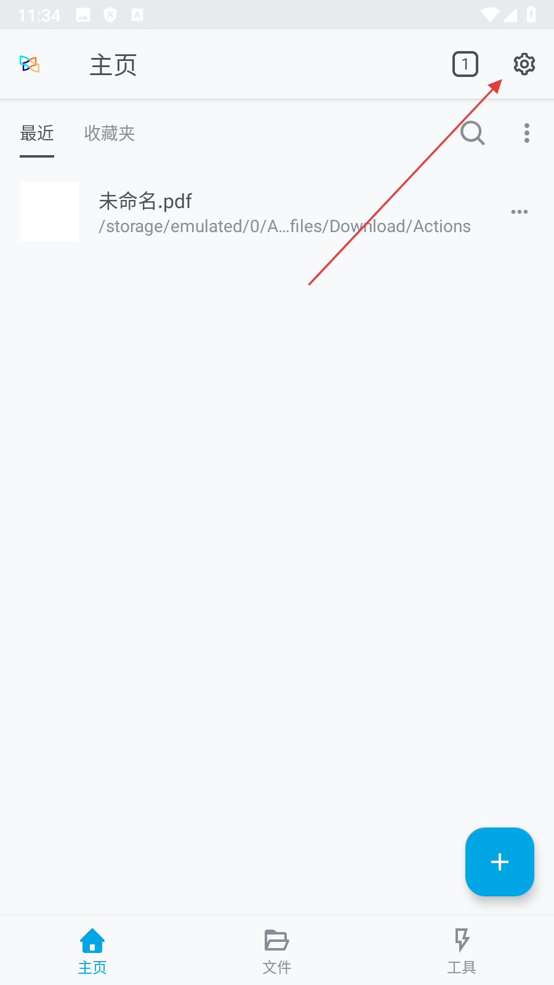The image size is (554, 985).
Task: Tap the shield notification icon in status bar
Action: click(110, 15)
